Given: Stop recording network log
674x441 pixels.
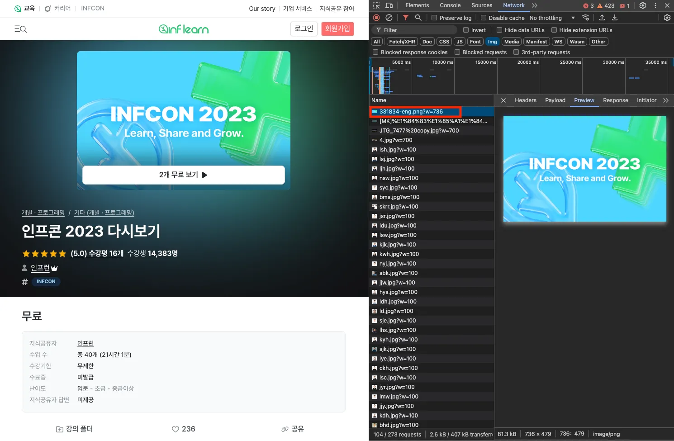Looking at the screenshot, I should coord(376,18).
